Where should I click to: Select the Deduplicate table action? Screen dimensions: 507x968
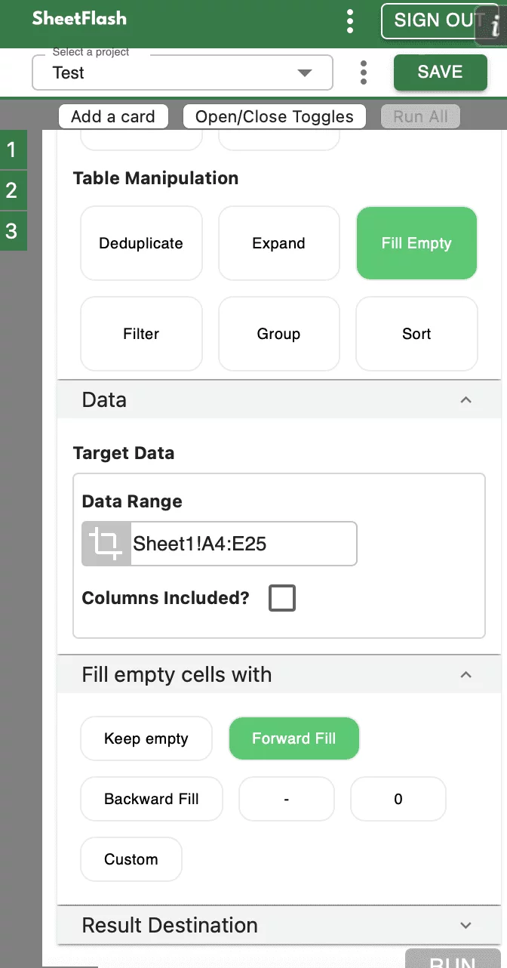(141, 243)
